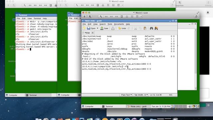Screen dimensions: 213x120
Task: Open Mosix1-suse VM settings wrench icon
Action: click(101, 17)
